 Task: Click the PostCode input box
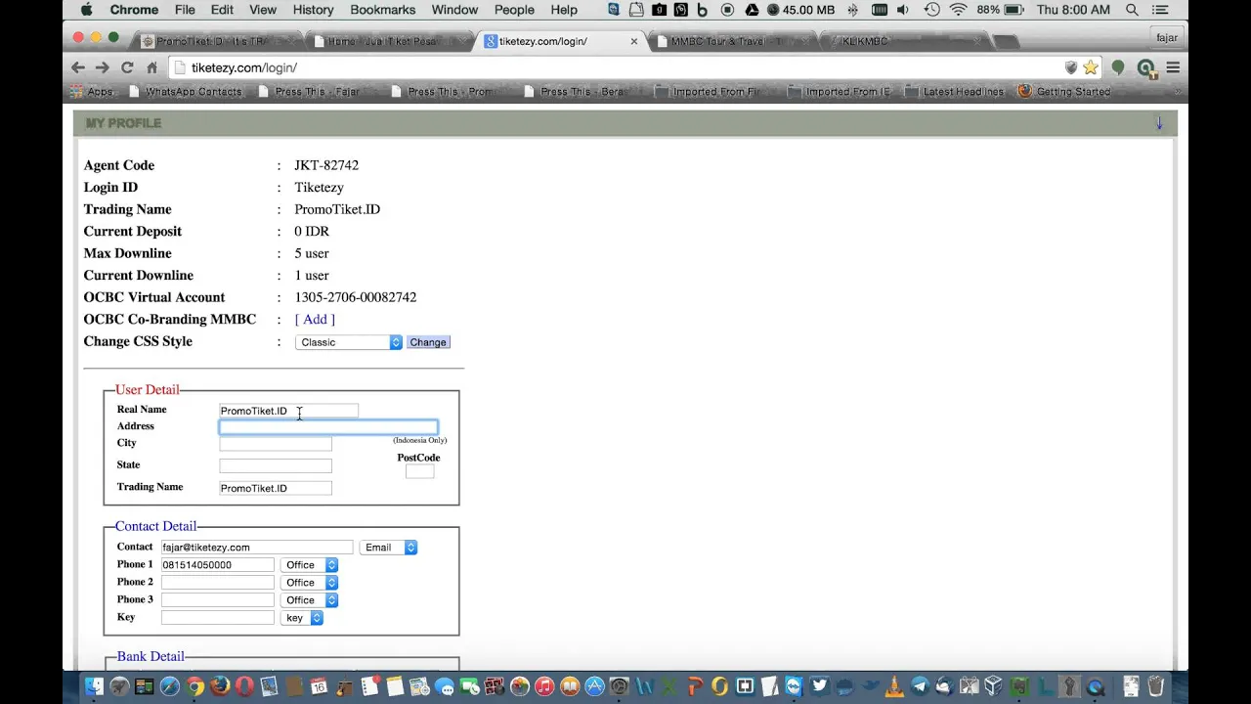point(419,472)
